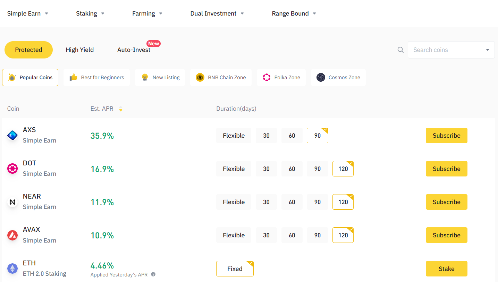This screenshot has height=282, width=498.
Task: Switch to the High Yield tab
Action: tap(80, 50)
